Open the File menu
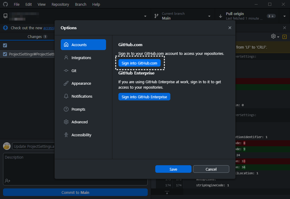 pos(17,4)
